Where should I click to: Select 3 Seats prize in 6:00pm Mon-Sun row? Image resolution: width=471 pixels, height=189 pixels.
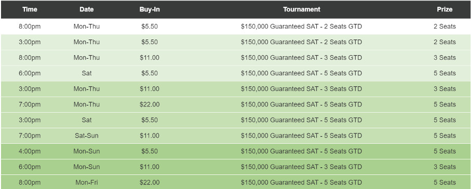point(445,167)
